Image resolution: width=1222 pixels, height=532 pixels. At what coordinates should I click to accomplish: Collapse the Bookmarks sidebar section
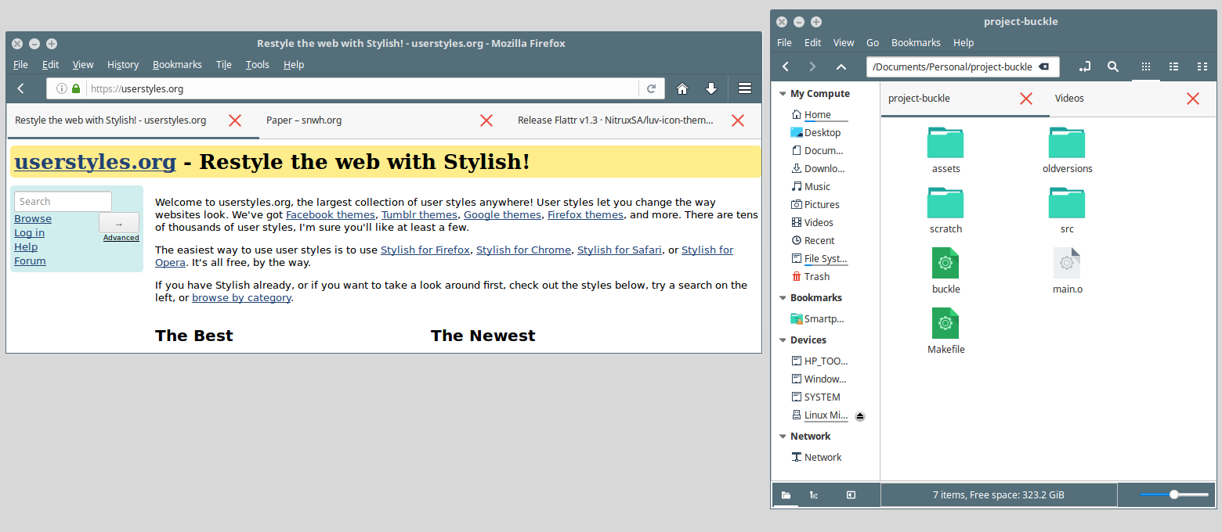point(783,298)
